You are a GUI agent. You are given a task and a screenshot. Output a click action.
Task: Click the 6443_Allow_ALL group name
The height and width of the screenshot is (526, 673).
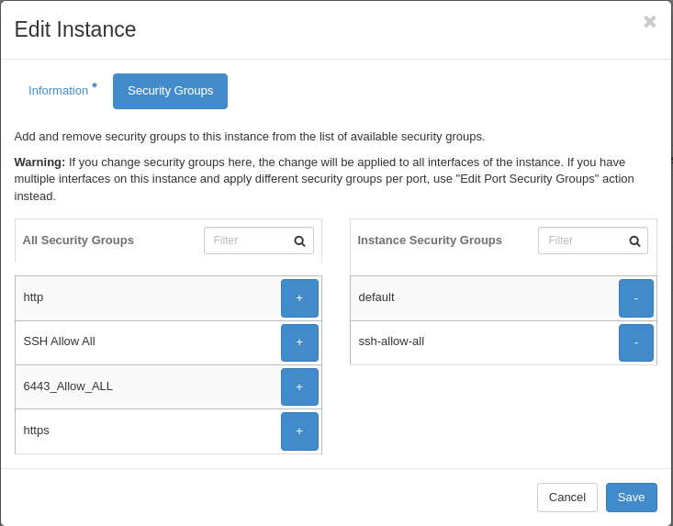68,386
